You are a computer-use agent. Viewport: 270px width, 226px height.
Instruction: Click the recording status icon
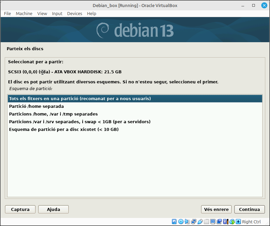click(219, 222)
